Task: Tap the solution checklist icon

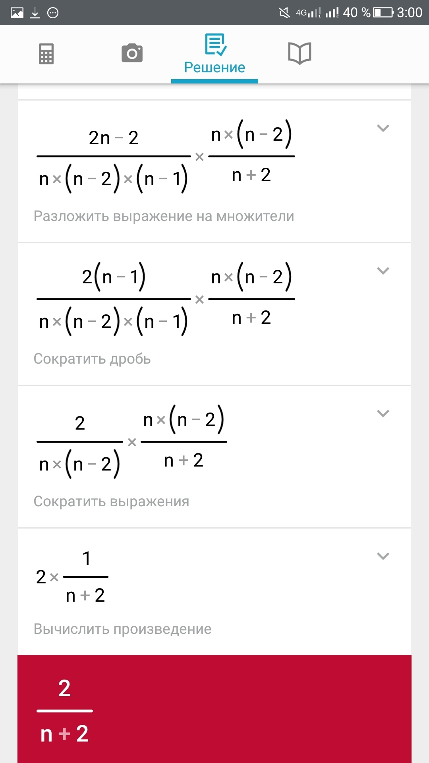Action: (215, 45)
